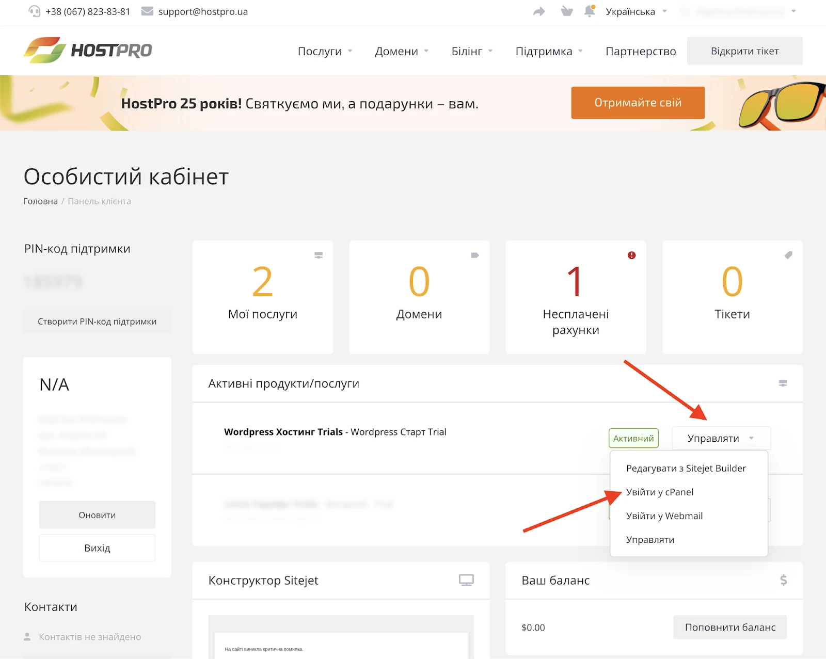The width and height of the screenshot is (826, 659).
Task: Open the shopping basket icon
Action: 567,11
